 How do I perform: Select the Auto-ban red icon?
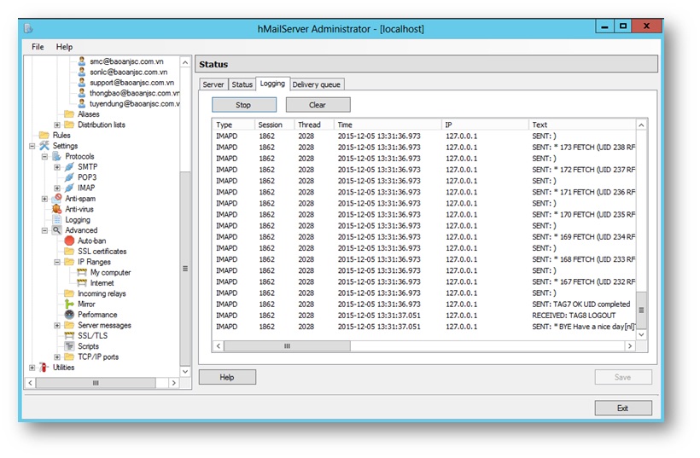tap(70, 241)
